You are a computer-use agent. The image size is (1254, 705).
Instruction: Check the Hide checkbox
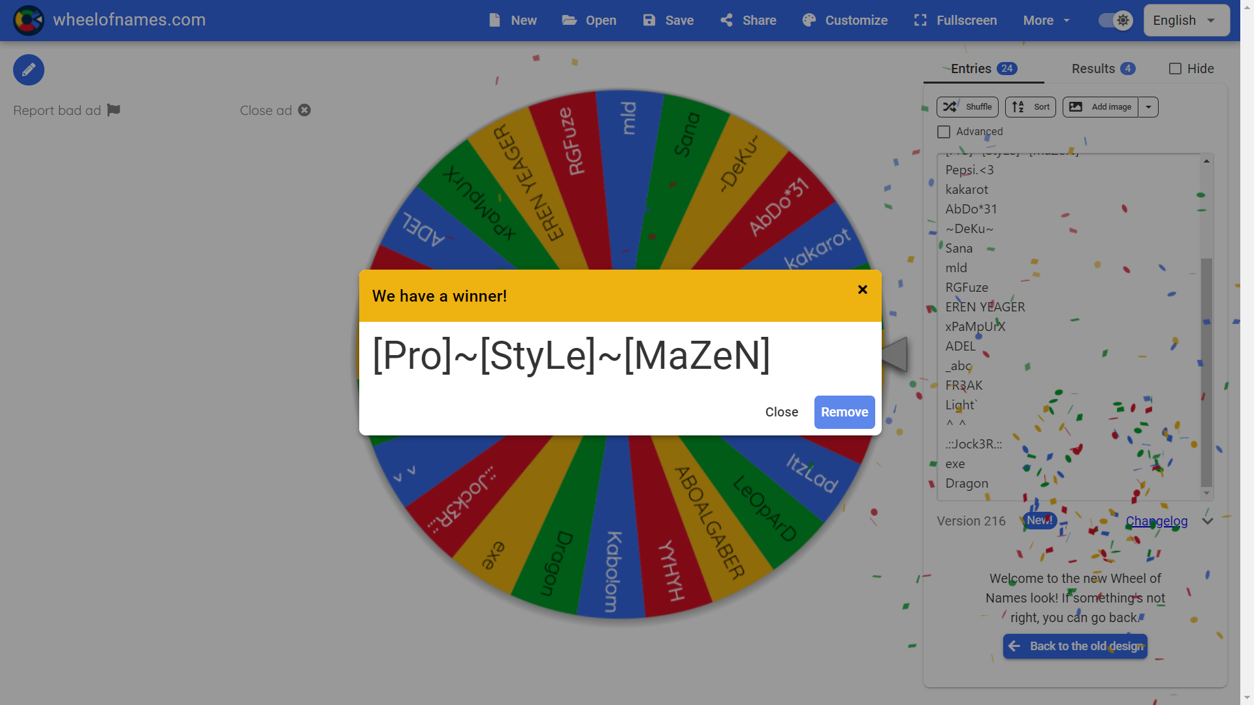[1175, 69]
